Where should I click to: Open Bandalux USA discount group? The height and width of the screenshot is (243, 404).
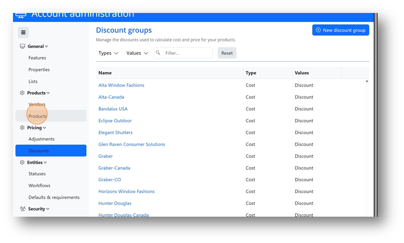113,109
